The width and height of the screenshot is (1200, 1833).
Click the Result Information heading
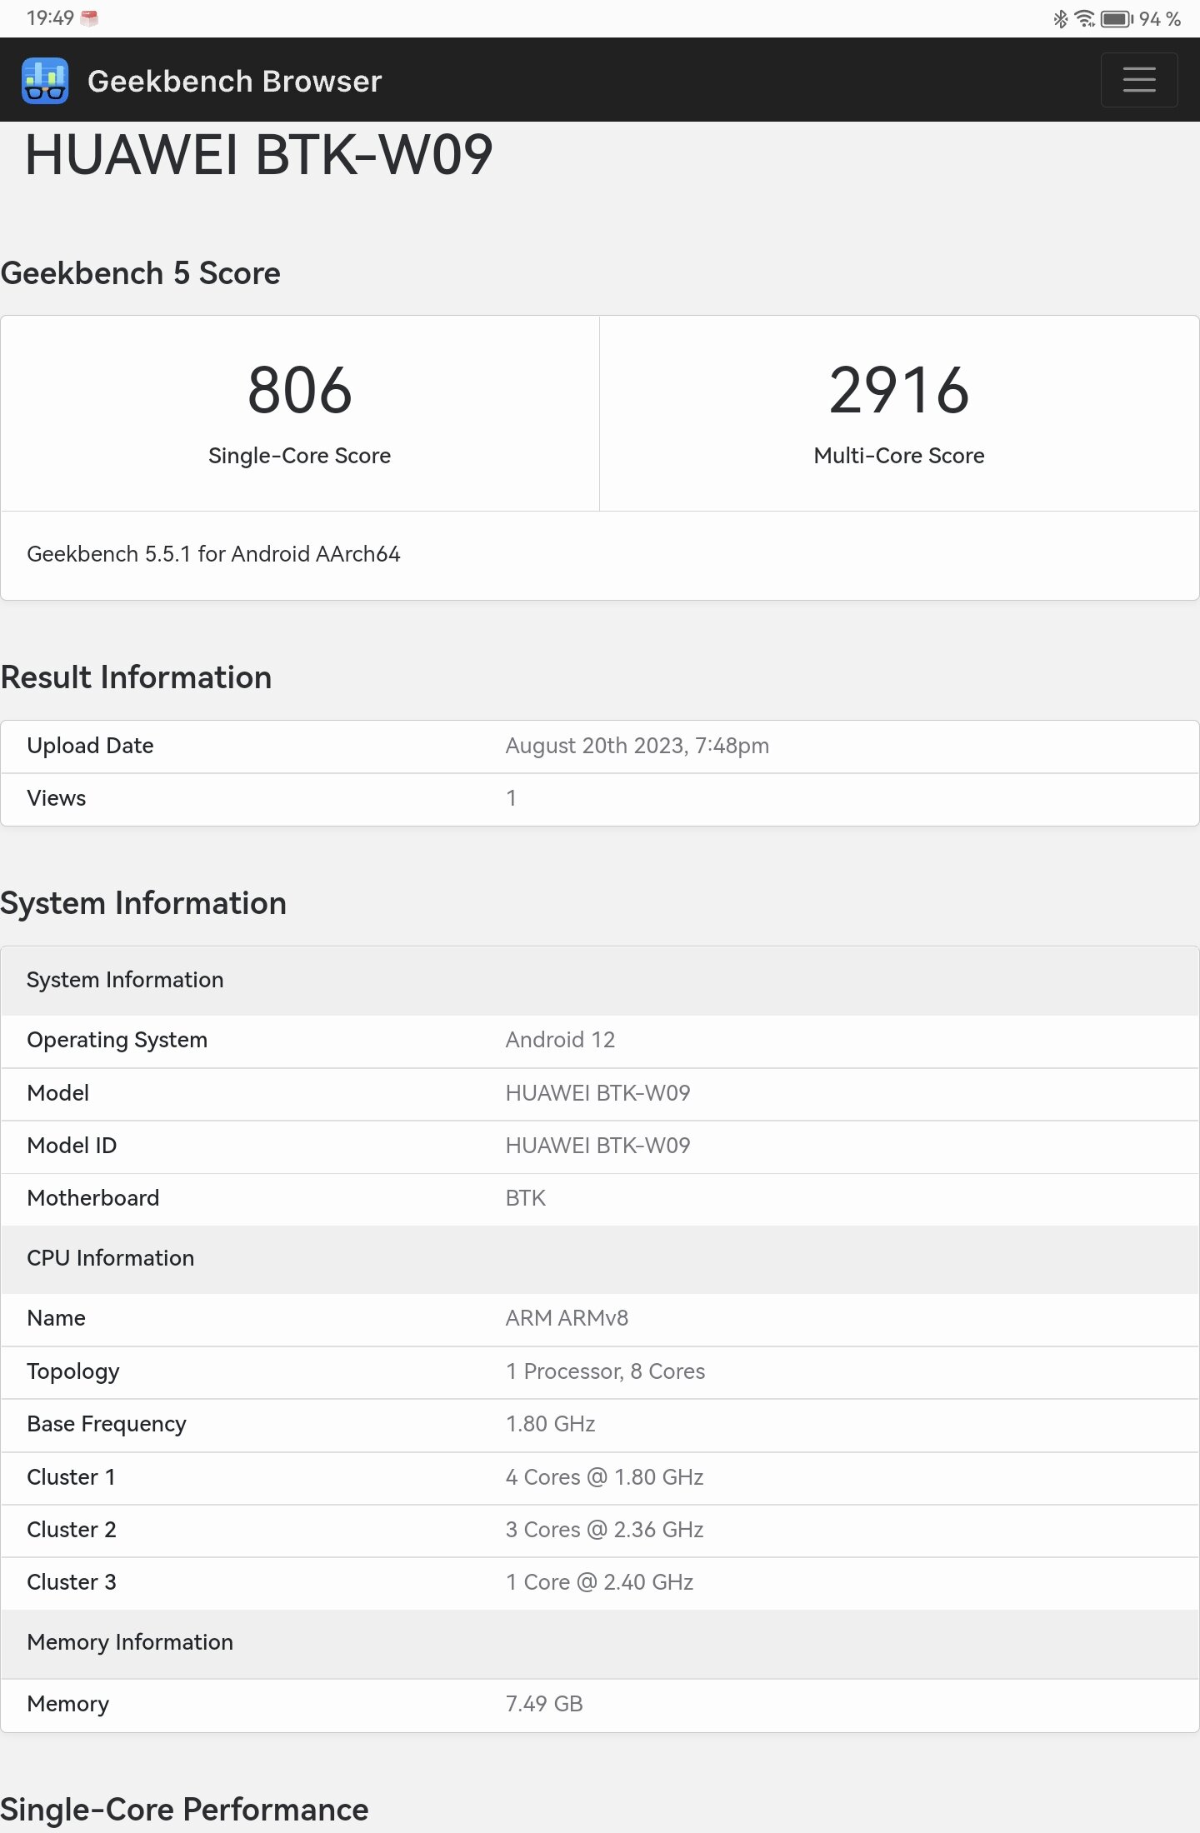pyautogui.click(x=136, y=677)
